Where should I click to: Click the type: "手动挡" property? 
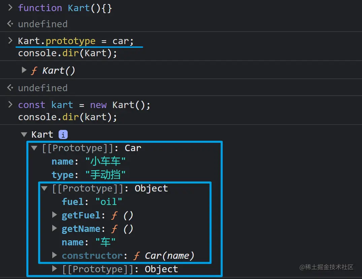pyautogui.click(x=89, y=175)
